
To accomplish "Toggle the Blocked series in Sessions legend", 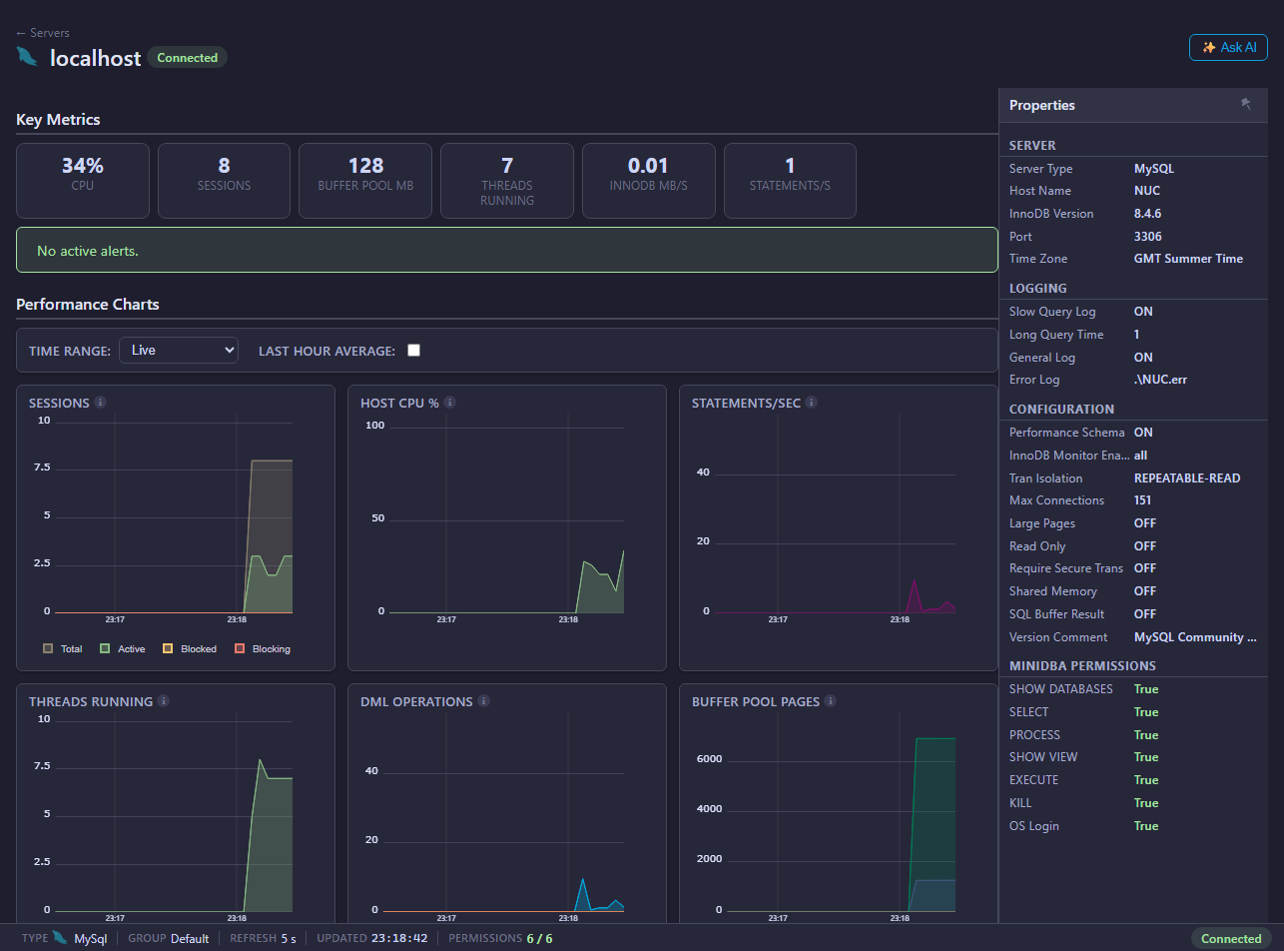I will point(190,648).
